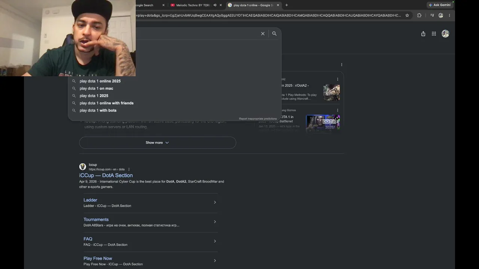Screen dimensions: 479x269
Task: Open the Google apps grid
Action: (x=434, y=34)
